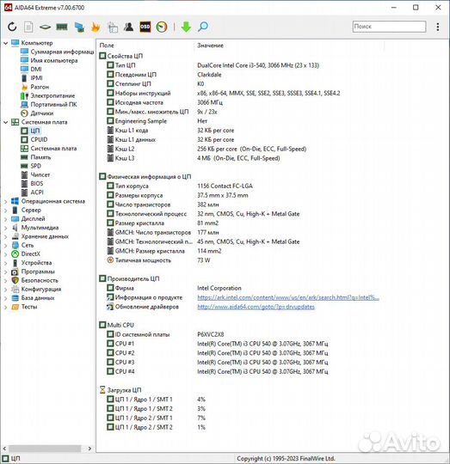
Task: Select Портативный ПК tree item
Action: (48, 105)
